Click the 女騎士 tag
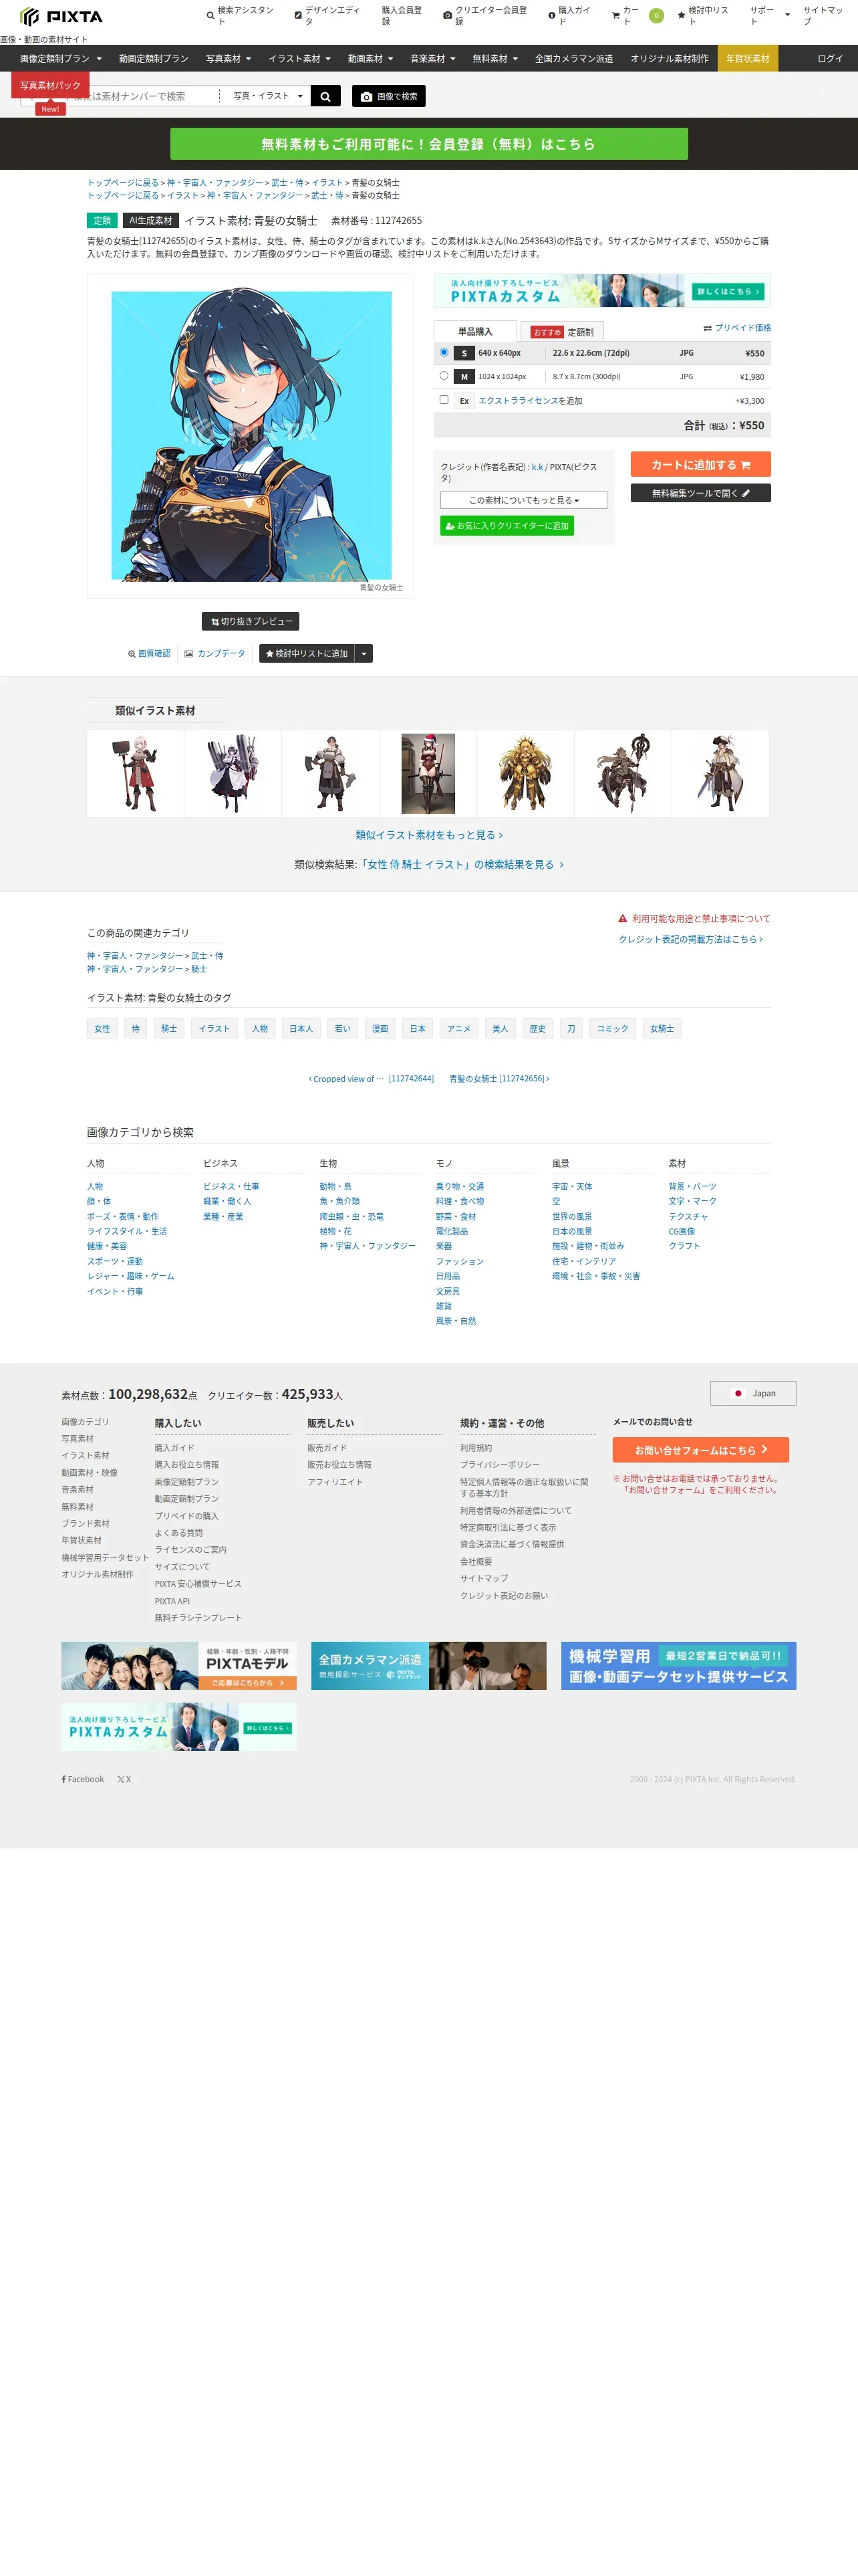 (x=662, y=1028)
